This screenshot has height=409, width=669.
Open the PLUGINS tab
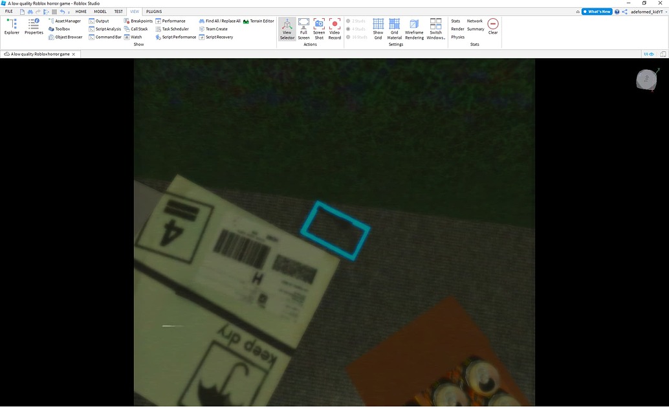(153, 11)
